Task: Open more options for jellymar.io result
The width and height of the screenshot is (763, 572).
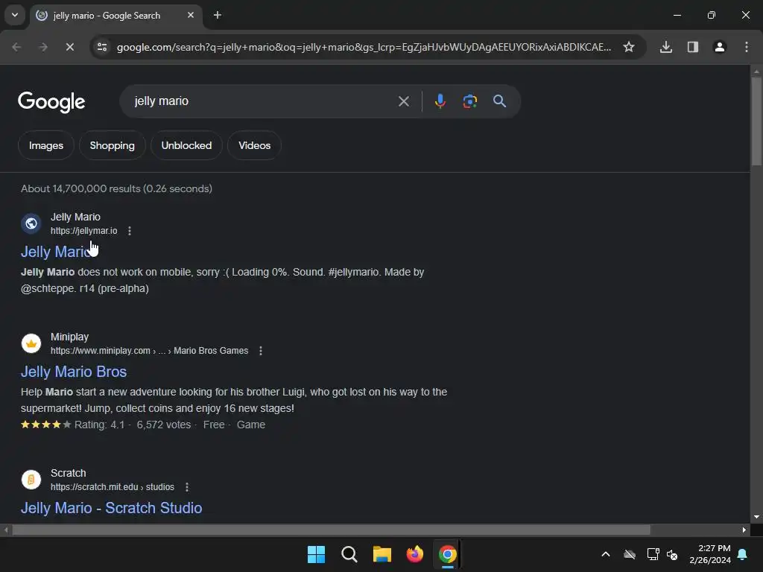Action: click(x=130, y=231)
